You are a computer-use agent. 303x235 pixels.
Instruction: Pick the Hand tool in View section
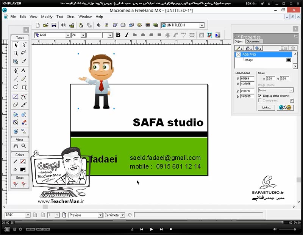coord(16,146)
